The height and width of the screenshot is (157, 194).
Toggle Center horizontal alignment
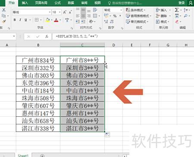click(83, 16)
